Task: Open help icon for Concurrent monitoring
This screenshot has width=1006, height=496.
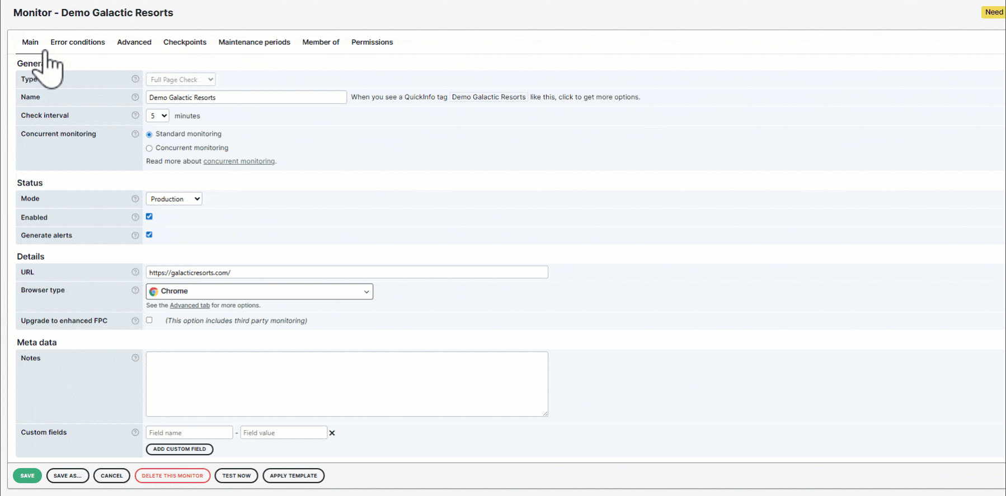Action: coord(135,134)
